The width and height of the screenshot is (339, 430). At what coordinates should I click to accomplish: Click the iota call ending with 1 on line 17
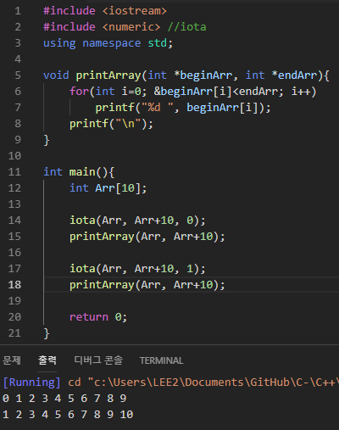click(137, 269)
